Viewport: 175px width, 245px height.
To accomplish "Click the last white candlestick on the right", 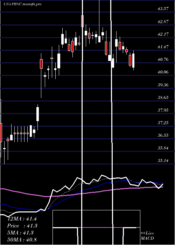I will [x=133, y=61].
